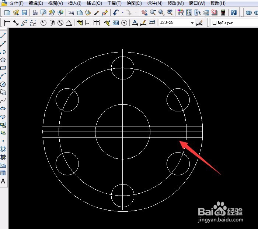Screen dimensions: 258x229
Task: Open the 视图(V) menu
Action: (55, 3)
